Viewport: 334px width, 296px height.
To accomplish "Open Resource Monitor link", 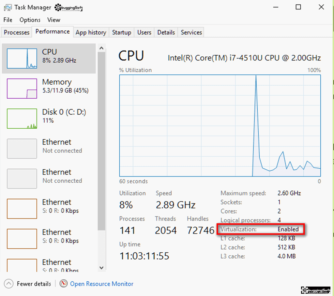I will [x=102, y=284].
